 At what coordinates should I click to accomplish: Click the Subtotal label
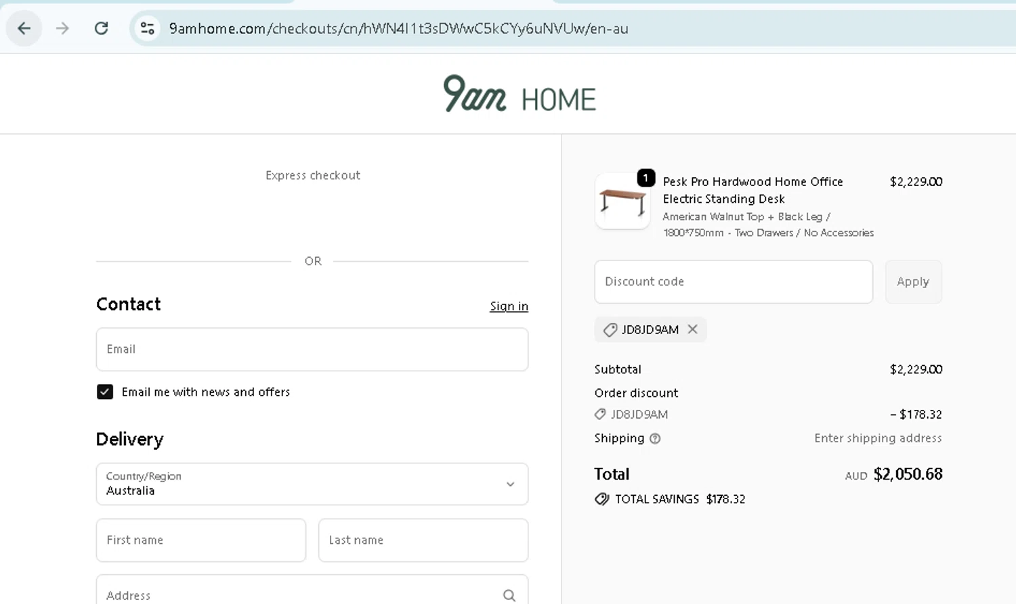point(618,369)
